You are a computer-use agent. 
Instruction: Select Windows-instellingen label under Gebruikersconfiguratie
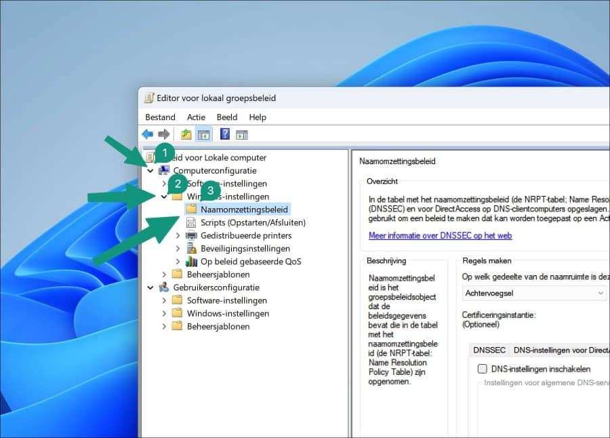coord(228,313)
